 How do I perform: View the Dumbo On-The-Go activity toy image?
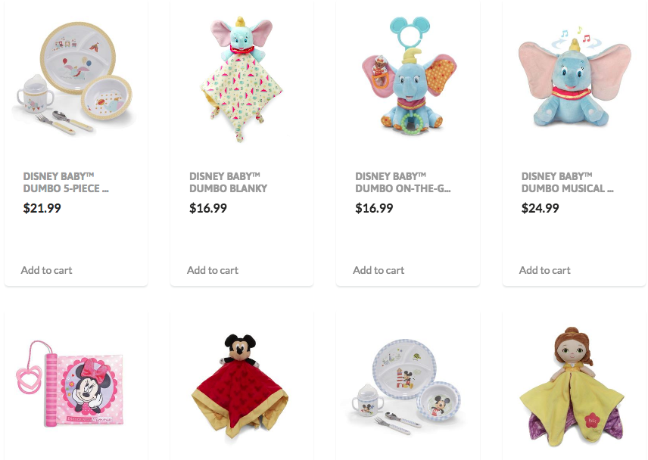click(x=409, y=76)
